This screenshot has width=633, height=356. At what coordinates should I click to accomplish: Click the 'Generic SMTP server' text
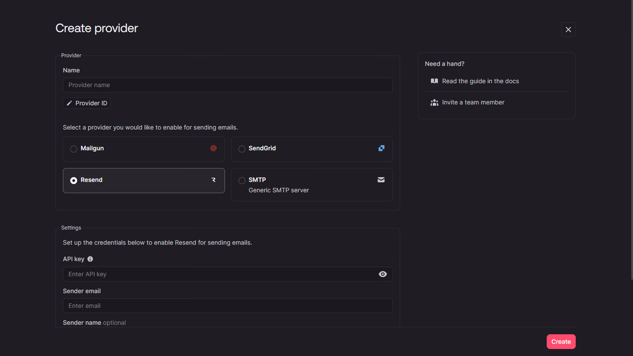(278, 190)
